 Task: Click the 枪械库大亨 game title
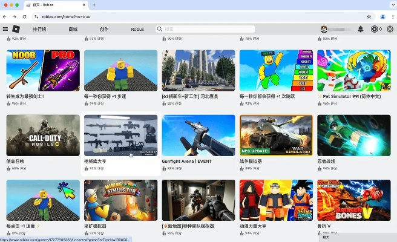(95, 162)
